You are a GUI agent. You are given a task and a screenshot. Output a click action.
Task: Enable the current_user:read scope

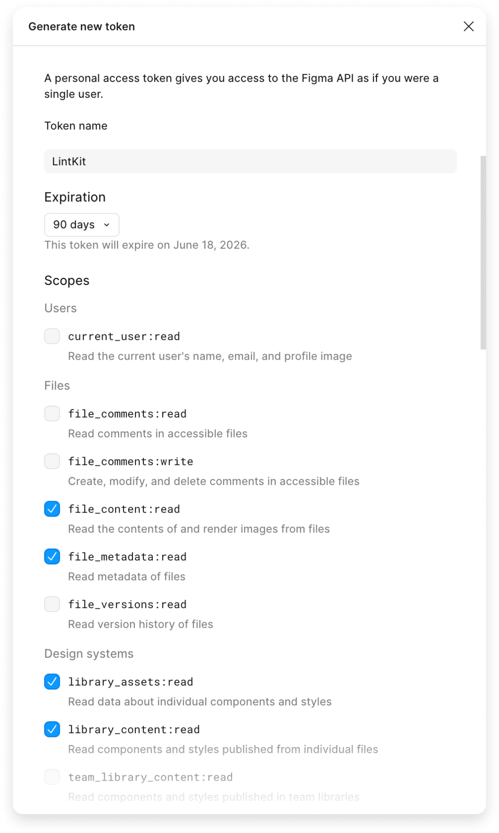click(52, 336)
